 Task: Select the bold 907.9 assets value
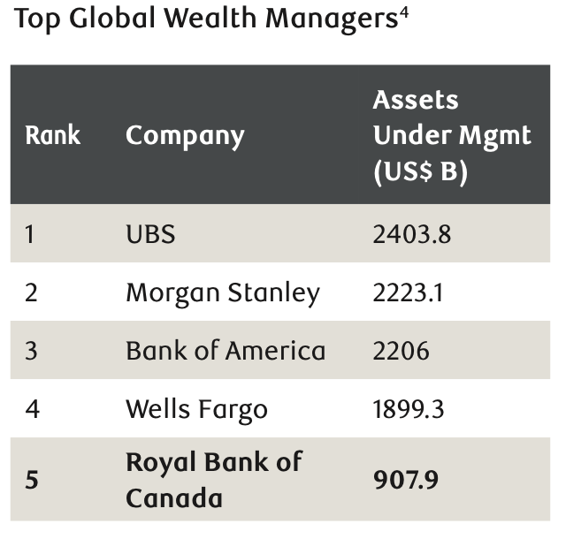point(406,481)
